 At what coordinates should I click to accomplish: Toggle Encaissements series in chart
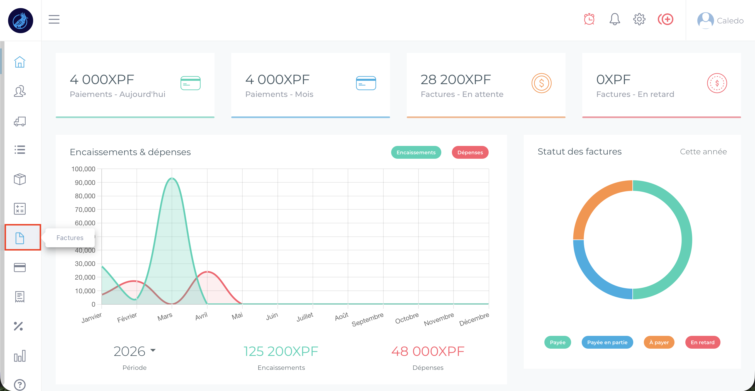click(x=416, y=152)
